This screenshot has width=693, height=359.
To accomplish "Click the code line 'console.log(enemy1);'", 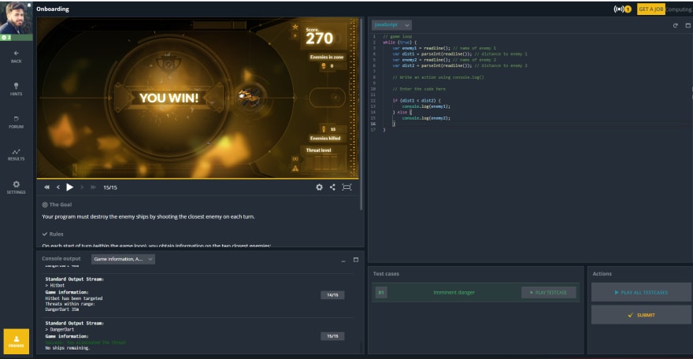I will click(426, 106).
